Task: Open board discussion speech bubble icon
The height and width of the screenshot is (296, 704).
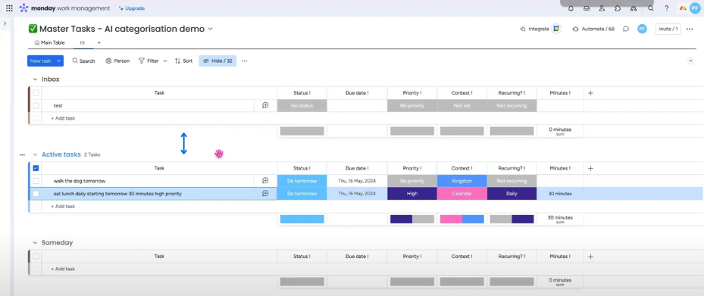Action: [626, 29]
